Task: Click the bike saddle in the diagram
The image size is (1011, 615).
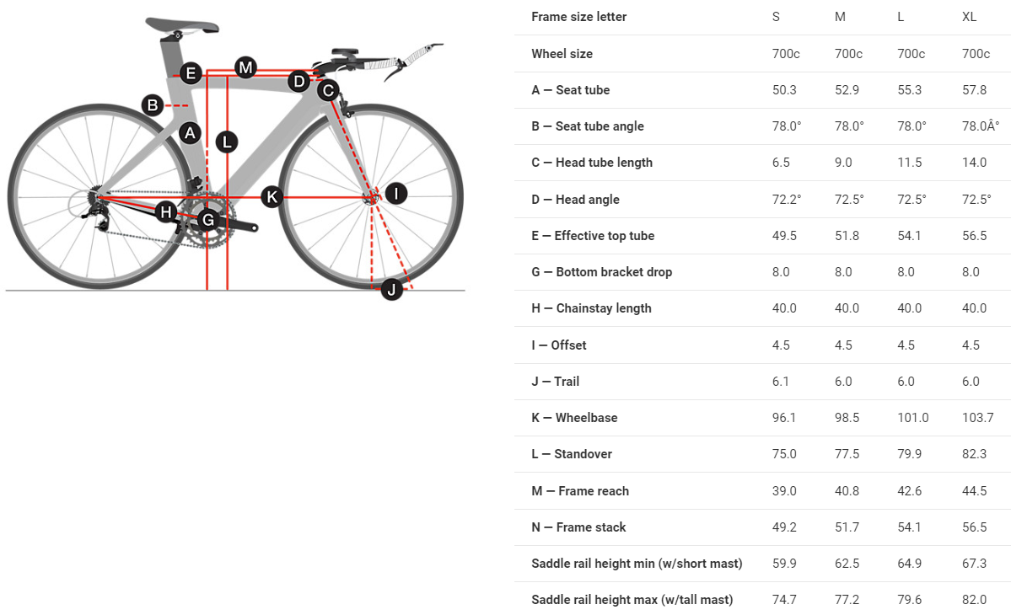Action: 181,24
